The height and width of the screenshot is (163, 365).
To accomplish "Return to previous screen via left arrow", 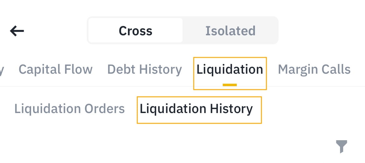I will pos(17,31).
